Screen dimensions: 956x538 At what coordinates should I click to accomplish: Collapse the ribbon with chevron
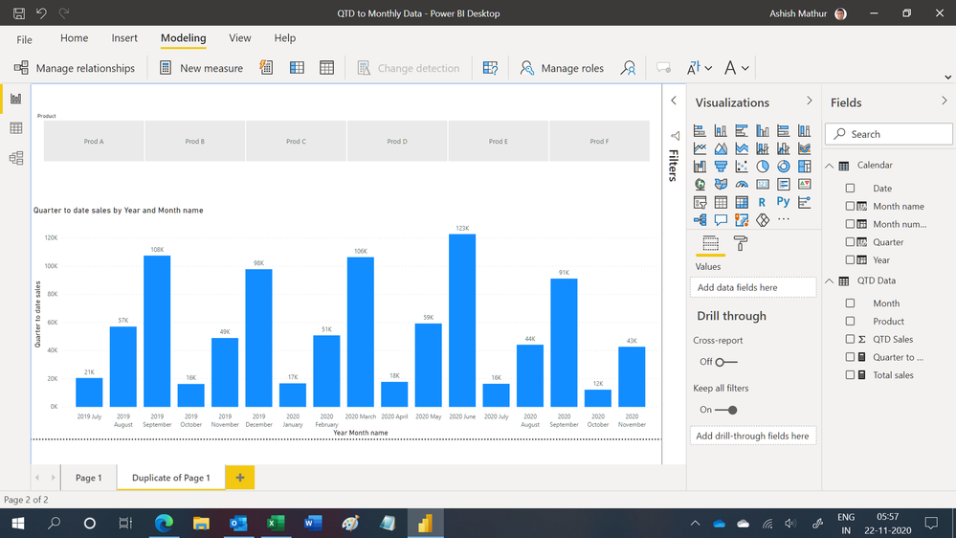pyautogui.click(x=947, y=78)
